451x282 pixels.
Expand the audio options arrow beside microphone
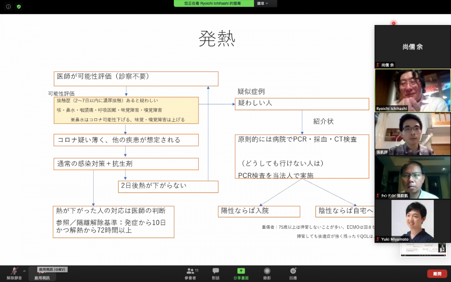[24, 271]
